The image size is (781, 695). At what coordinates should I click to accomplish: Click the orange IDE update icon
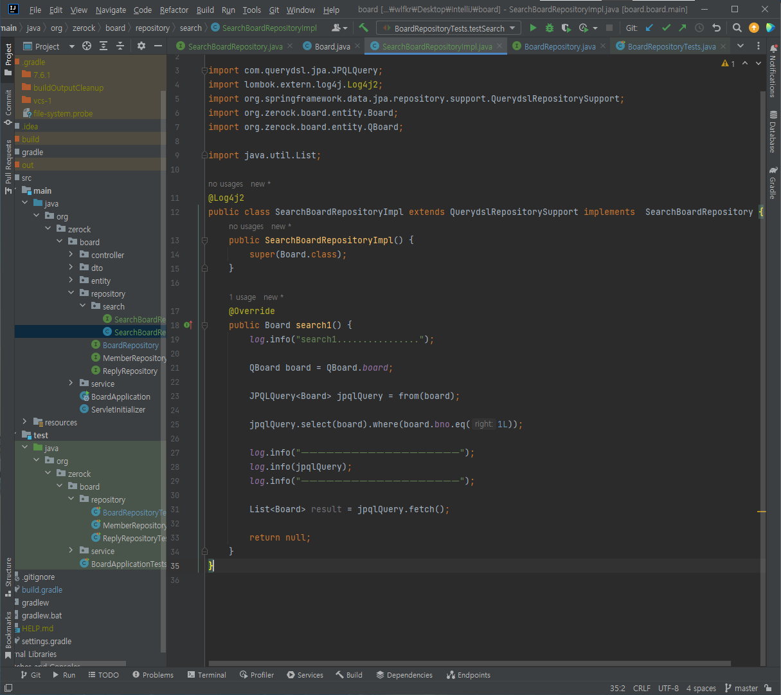[754, 28]
